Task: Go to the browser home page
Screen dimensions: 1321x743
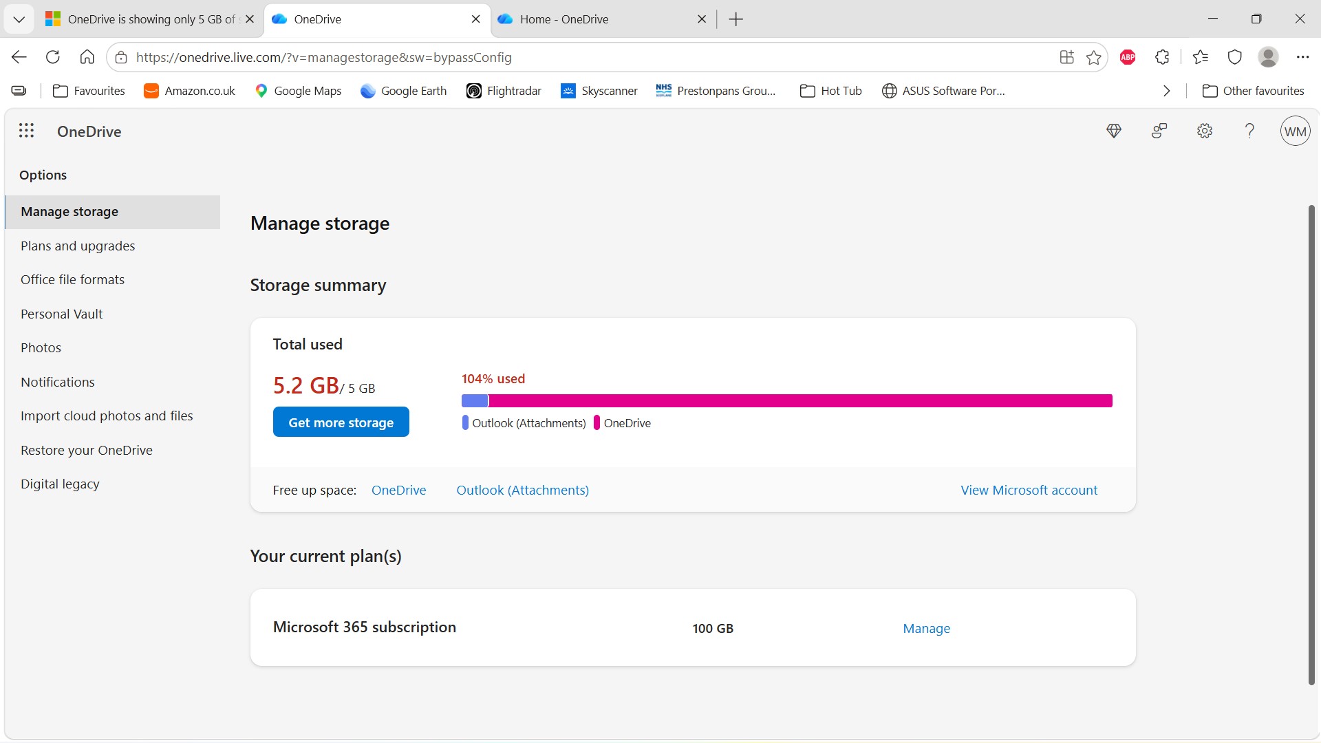Action: click(x=87, y=57)
